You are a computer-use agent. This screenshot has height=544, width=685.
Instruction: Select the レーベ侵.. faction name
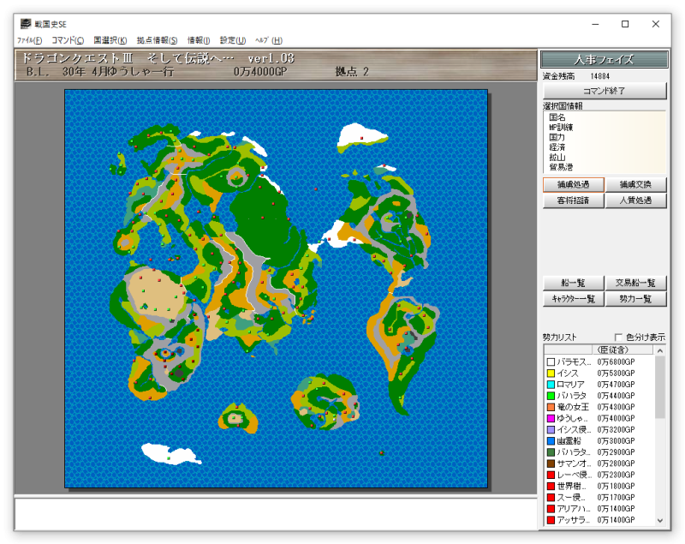574,475
